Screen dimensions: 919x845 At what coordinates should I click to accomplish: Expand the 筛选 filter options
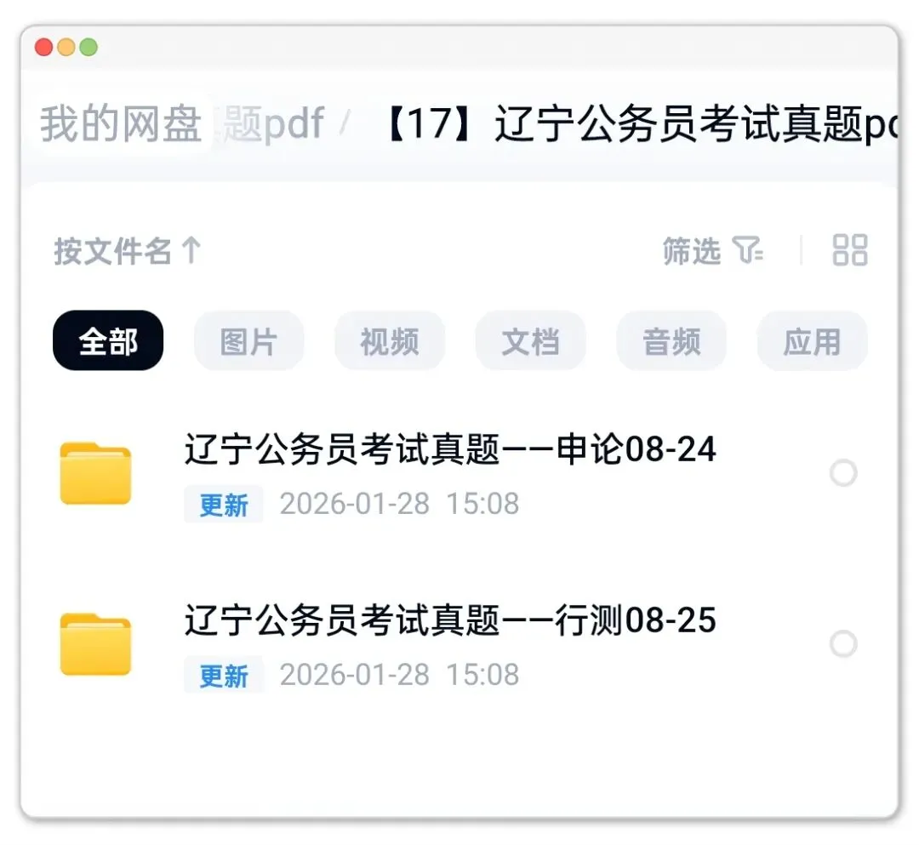[x=713, y=251]
